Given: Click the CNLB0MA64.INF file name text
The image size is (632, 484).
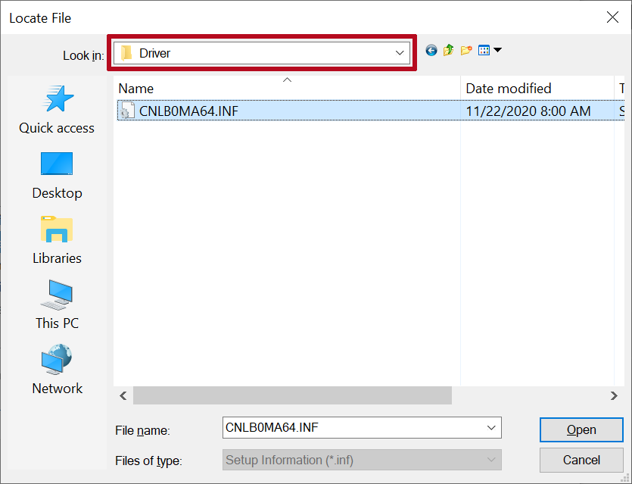Looking at the screenshot, I should tap(188, 111).
